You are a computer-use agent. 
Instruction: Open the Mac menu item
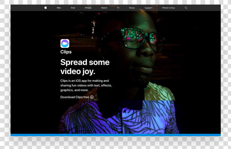tap(59, 8)
